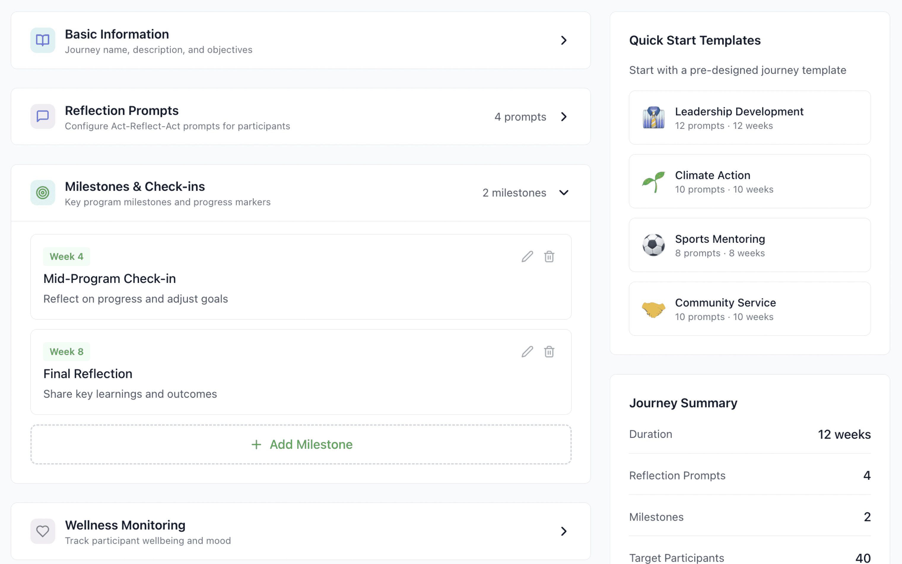
Task: Expand the Reflection Prompts section chevron
Action: pos(563,117)
